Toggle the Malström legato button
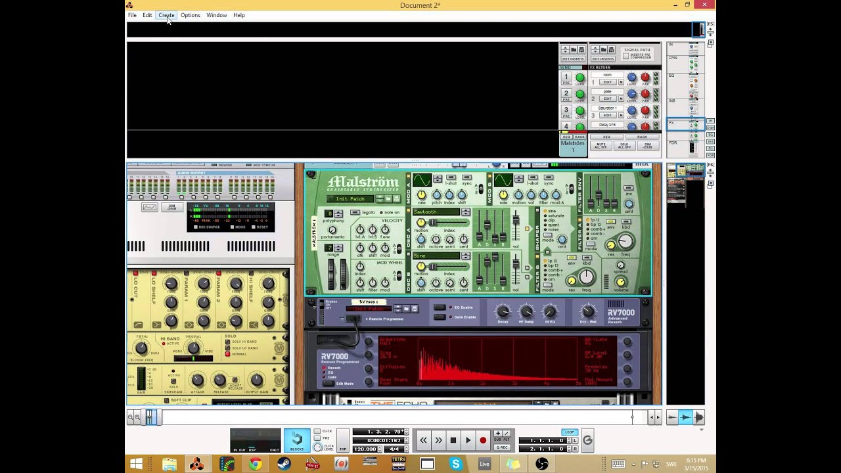Screen dimensions: 841x473 pos(355,212)
